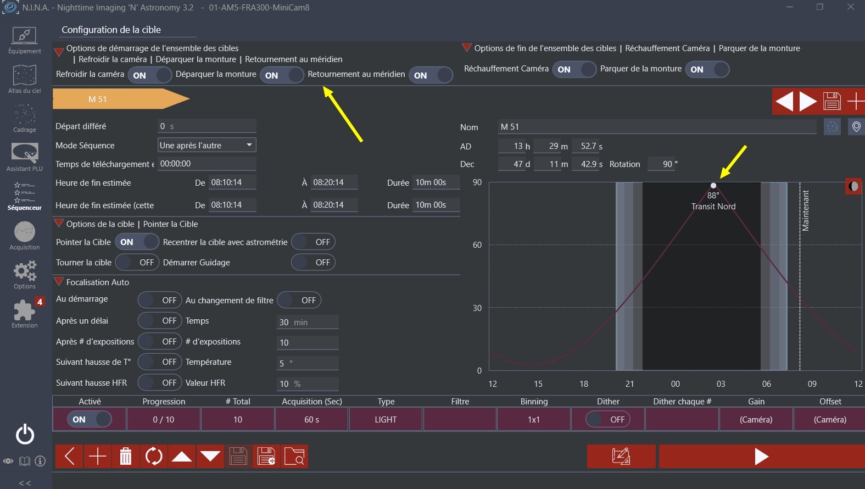Screen dimensions: 865x489
Task: Switch to the Cadrage tab
Action: coord(25,118)
